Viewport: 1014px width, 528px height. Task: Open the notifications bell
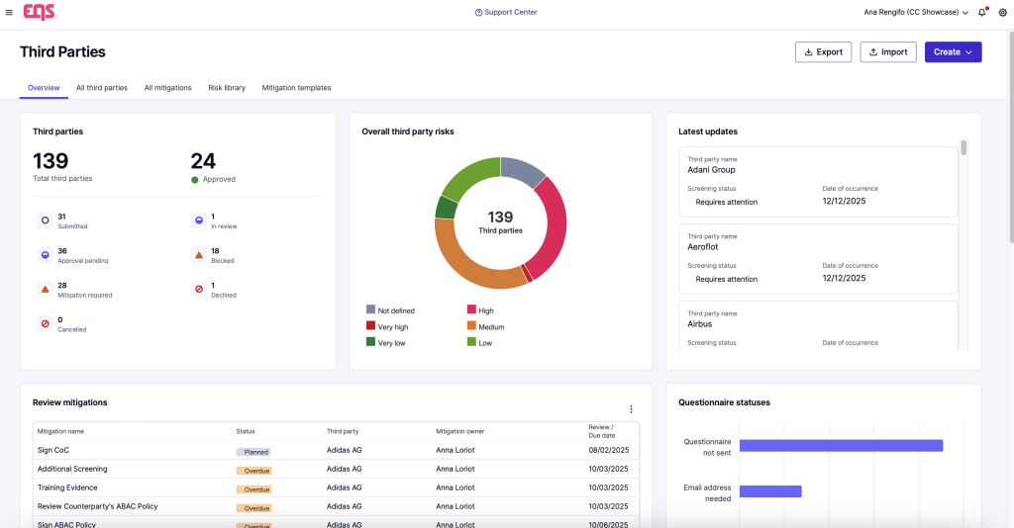981,12
